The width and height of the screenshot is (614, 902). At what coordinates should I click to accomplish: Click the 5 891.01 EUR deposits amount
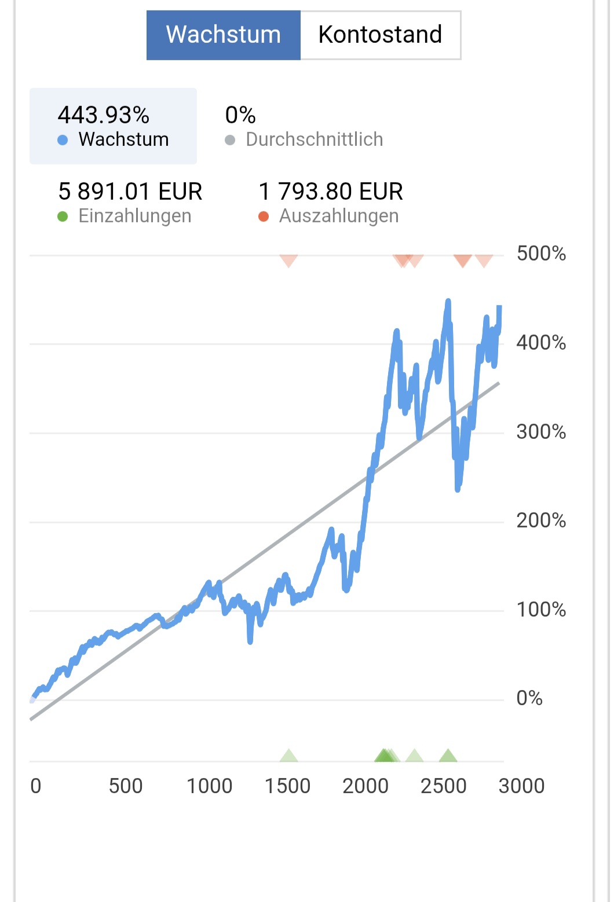click(x=130, y=192)
